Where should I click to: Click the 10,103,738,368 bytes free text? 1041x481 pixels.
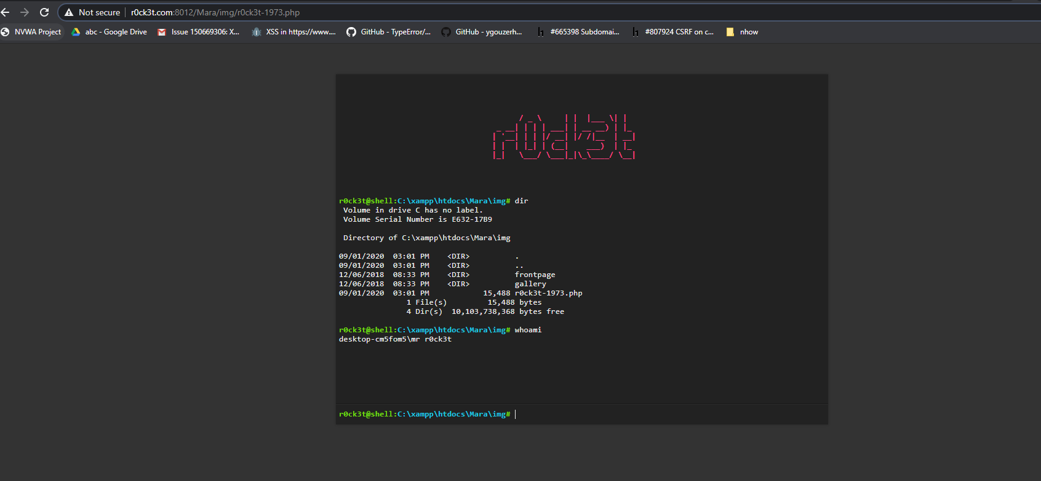[508, 311]
